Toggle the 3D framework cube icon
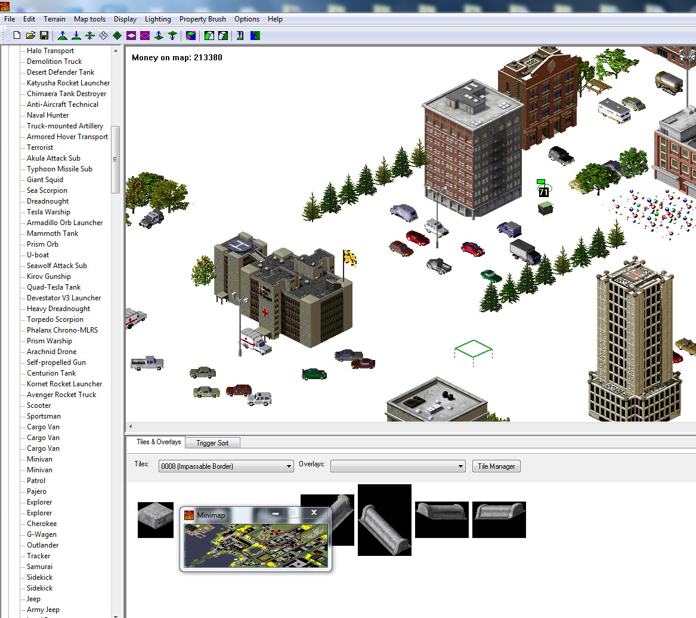Viewport: 696px width, 618px height. [191, 36]
